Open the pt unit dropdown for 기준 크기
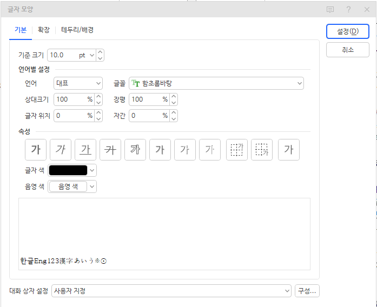Image resolution: width=377 pixels, height=307 pixels. coord(92,55)
